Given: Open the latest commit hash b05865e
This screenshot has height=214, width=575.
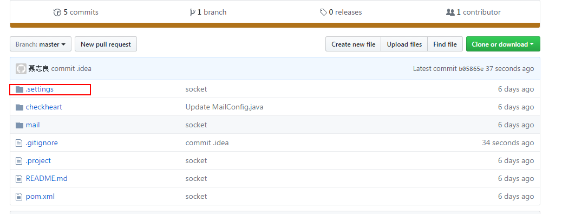Looking at the screenshot, I should [x=471, y=69].
